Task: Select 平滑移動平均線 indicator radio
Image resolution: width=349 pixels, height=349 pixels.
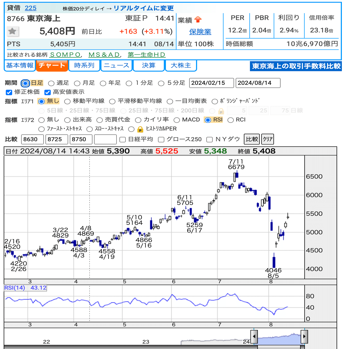Action: tap(112, 101)
